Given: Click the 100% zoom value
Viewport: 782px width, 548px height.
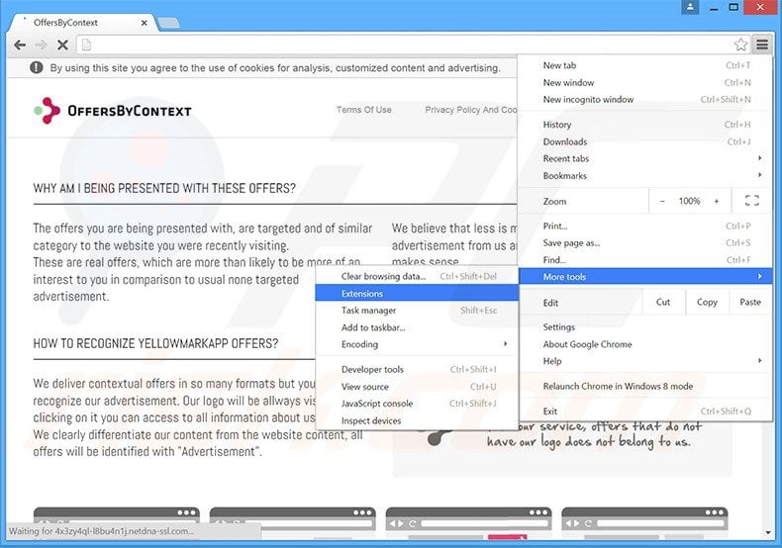Looking at the screenshot, I should pyautogui.click(x=689, y=201).
